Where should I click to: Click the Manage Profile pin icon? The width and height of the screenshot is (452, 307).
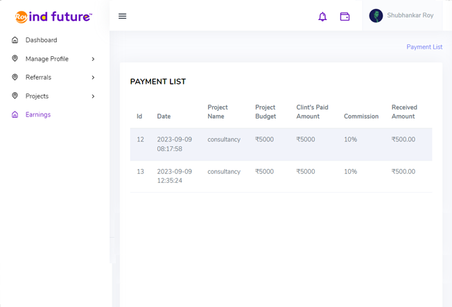click(x=15, y=59)
